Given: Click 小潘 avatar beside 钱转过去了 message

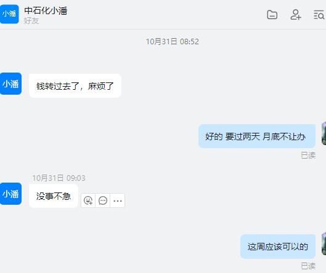Looking at the screenshot, I should pyautogui.click(x=10, y=84).
